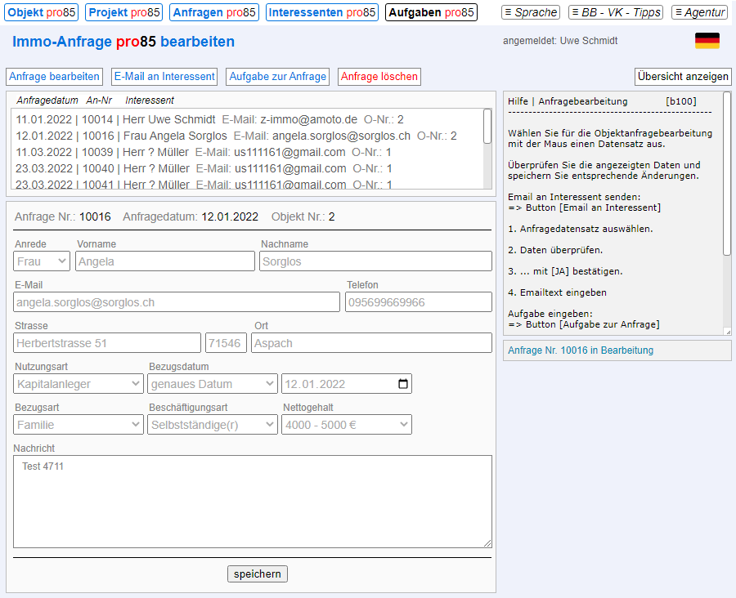The height and width of the screenshot is (598, 736).
Task: Expand the Nettogehalt dropdown
Action: [346, 425]
